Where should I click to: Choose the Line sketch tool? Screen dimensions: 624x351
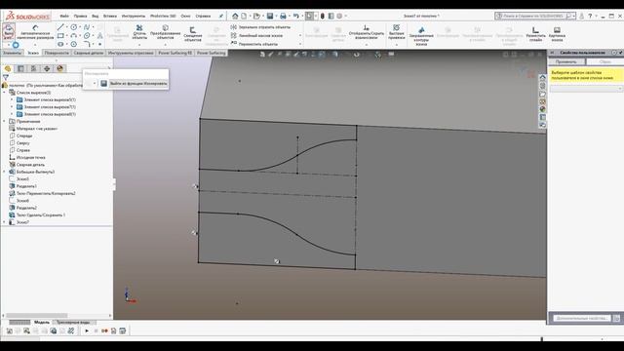60,27
